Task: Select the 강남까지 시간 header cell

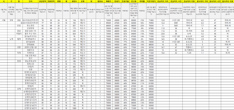Action: (176, 1)
